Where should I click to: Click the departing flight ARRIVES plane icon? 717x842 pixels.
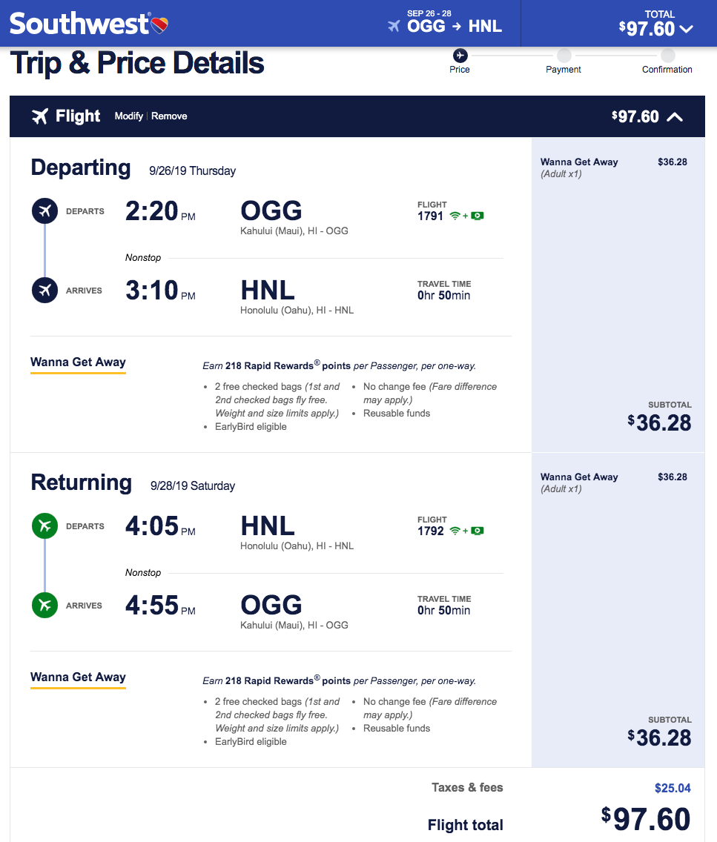[44, 290]
